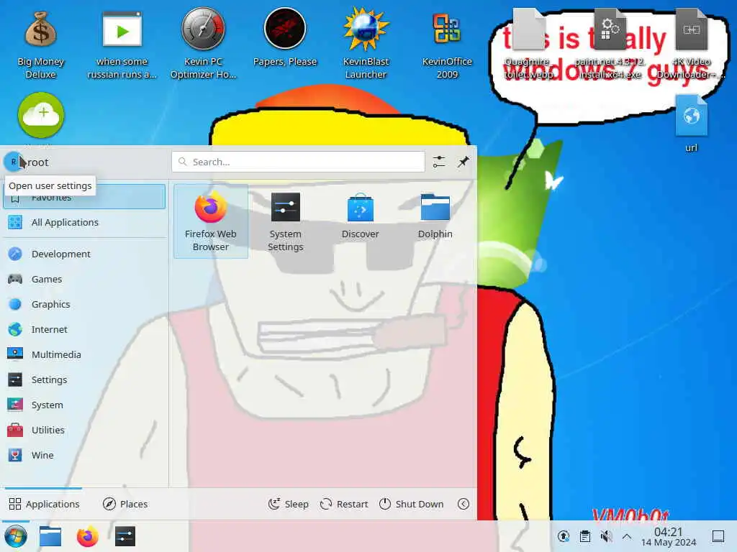Open Big Money Deluxe desktop icon
This screenshot has width=737, height=552.
40,45
